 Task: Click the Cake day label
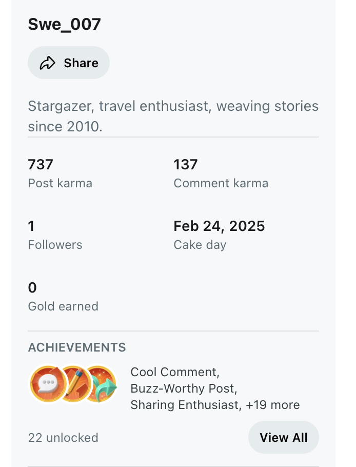coord(200,245)
